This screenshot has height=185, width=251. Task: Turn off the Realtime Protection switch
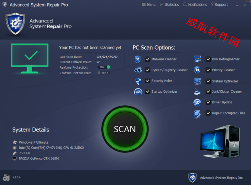pyautogui.click(x=104, y=67)
